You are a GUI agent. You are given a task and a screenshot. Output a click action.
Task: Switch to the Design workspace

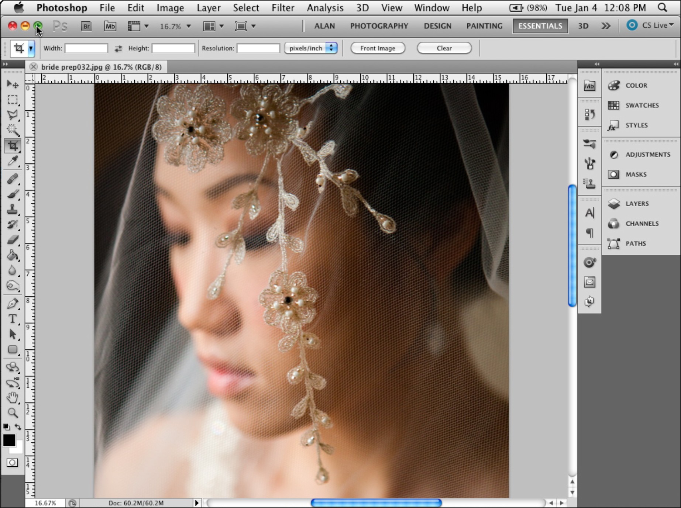[x=437, y=26]
